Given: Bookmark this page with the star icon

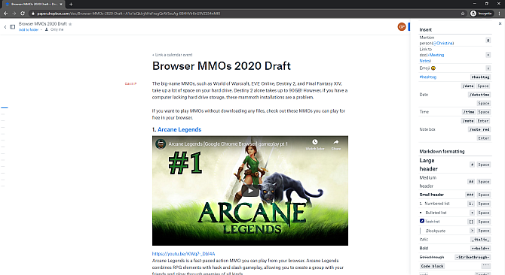Looking at the screenshot, I should click(463, 14).
